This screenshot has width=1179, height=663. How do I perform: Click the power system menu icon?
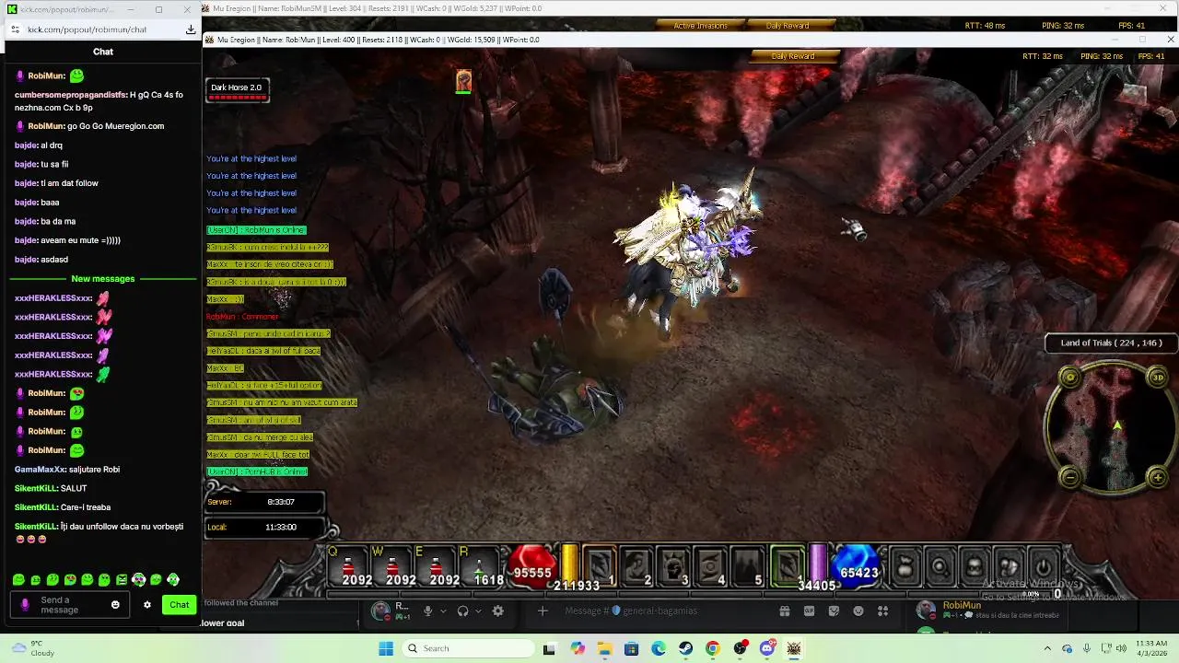[1044, 566]
